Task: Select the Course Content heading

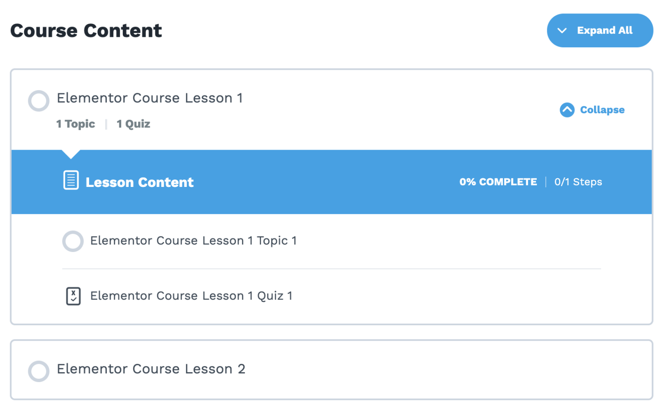Action: pos(86,30)
